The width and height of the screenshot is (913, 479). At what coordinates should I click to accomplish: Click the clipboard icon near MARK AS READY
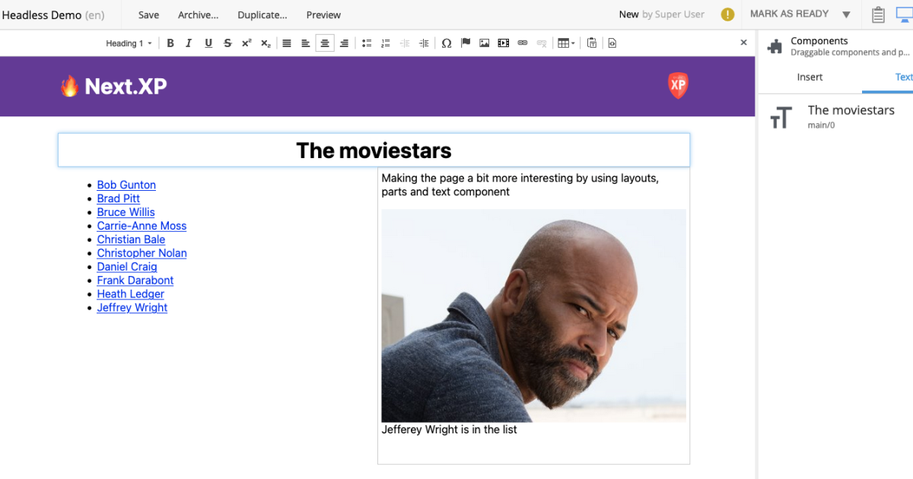(x=878, y=14)
